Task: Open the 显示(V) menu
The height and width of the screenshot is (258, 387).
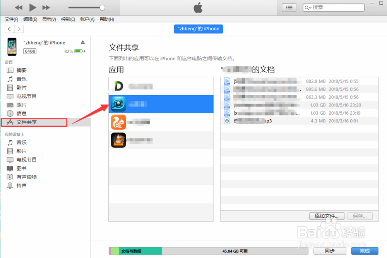Action: click(49, 19)
